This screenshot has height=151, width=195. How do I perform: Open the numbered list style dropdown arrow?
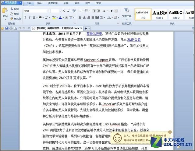click(x=89, y=11)
